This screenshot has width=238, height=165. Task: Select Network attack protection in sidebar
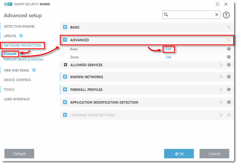[23, 59]
